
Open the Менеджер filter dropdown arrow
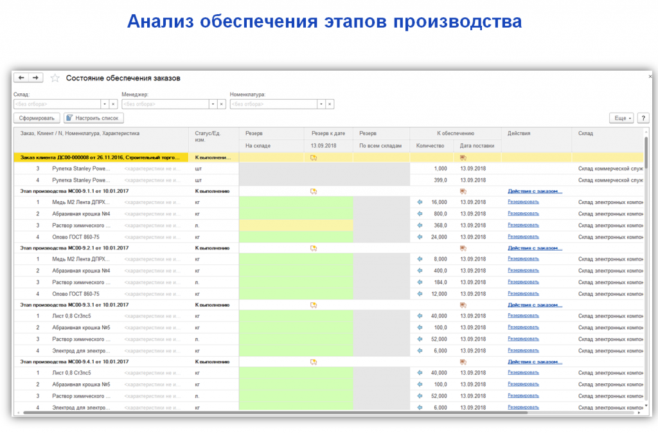(x=213, y=104)
